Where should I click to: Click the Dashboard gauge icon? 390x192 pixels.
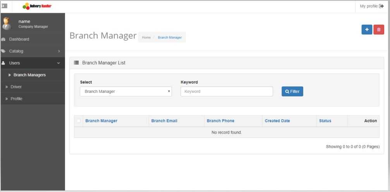(x=3, y=39)
